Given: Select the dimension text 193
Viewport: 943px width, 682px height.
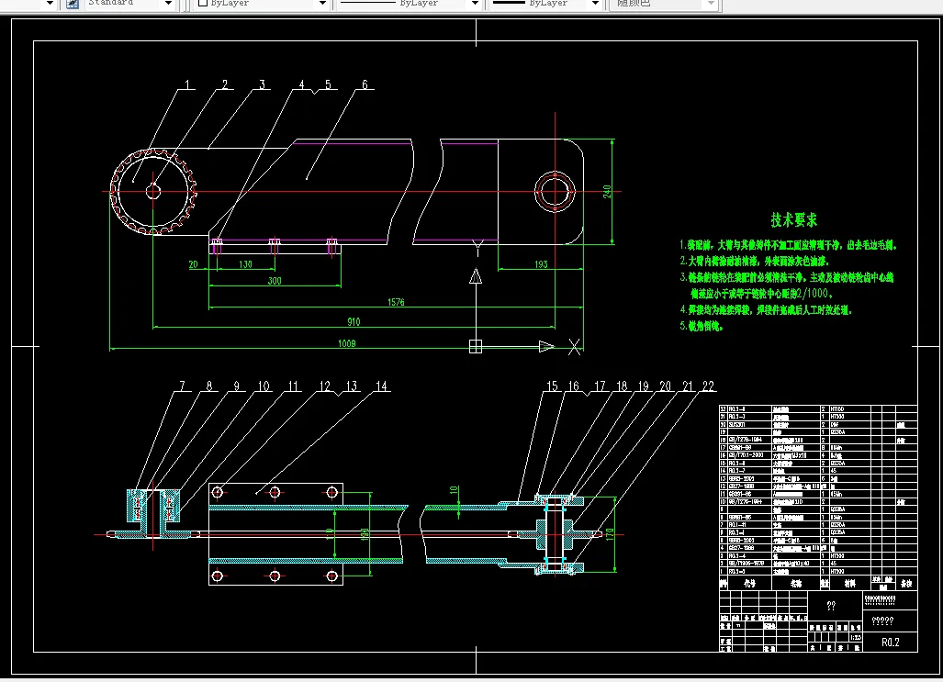Looking at the screenshot, I should click(541, 264).
